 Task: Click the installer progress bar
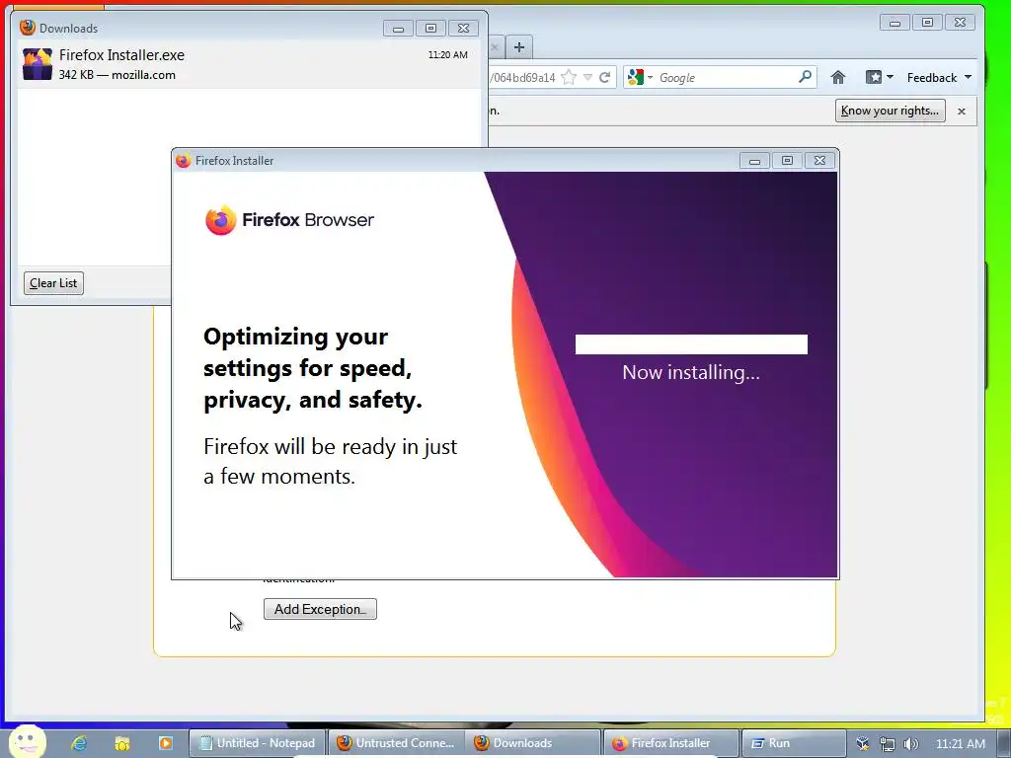(x=691, y=344)
